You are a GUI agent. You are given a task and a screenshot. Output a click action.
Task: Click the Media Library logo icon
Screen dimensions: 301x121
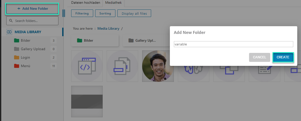click(9, 32)
